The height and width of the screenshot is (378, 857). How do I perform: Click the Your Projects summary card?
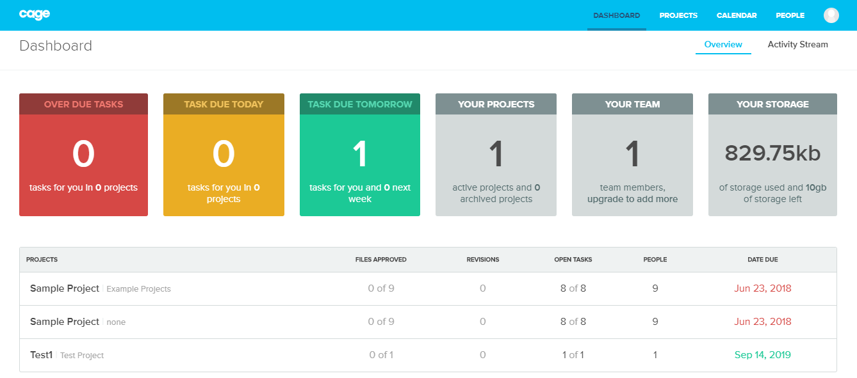(496, 155)
